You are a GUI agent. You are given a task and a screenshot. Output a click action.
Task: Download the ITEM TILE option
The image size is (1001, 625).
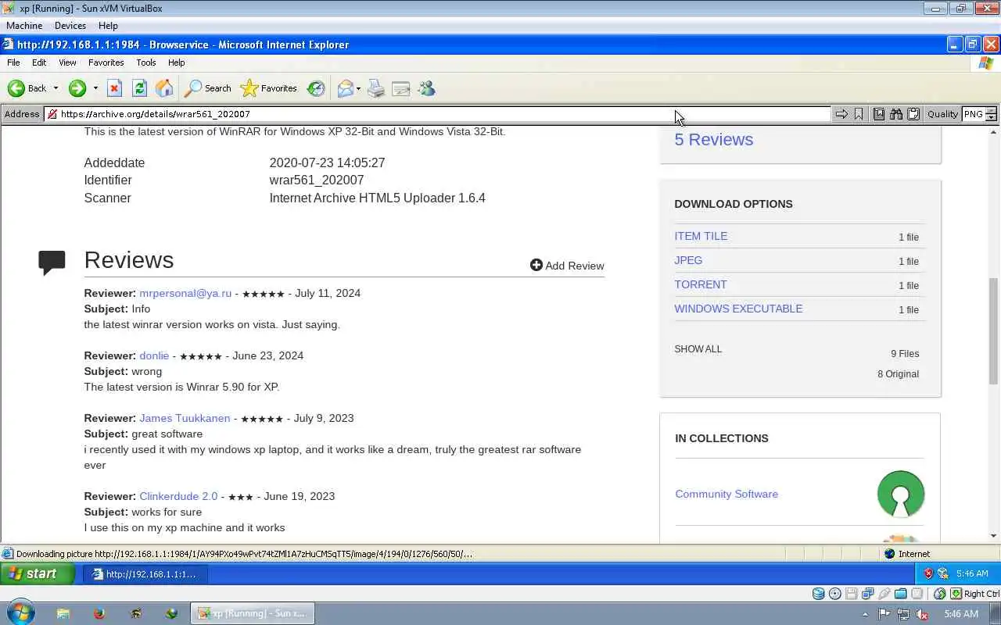pos(701,236)
